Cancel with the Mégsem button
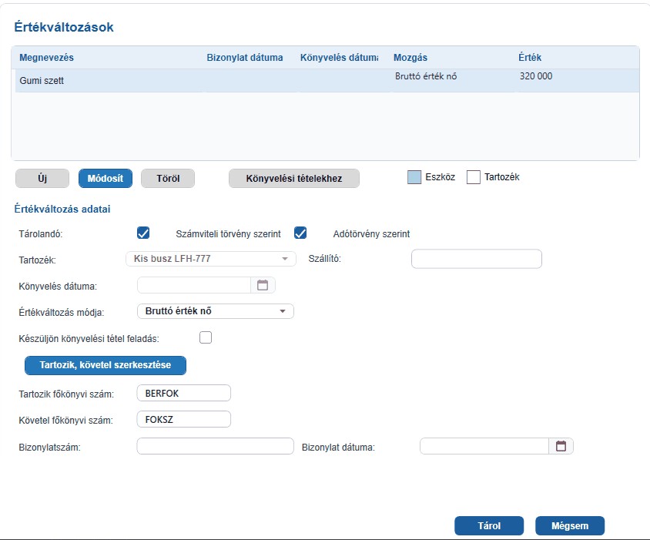This screenshot has width=650, height=540. (x=570, y=526)
